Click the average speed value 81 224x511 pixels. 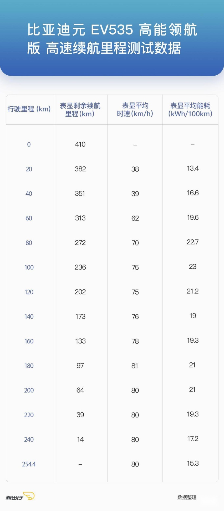pyautogui.click(x=135, y=366)
